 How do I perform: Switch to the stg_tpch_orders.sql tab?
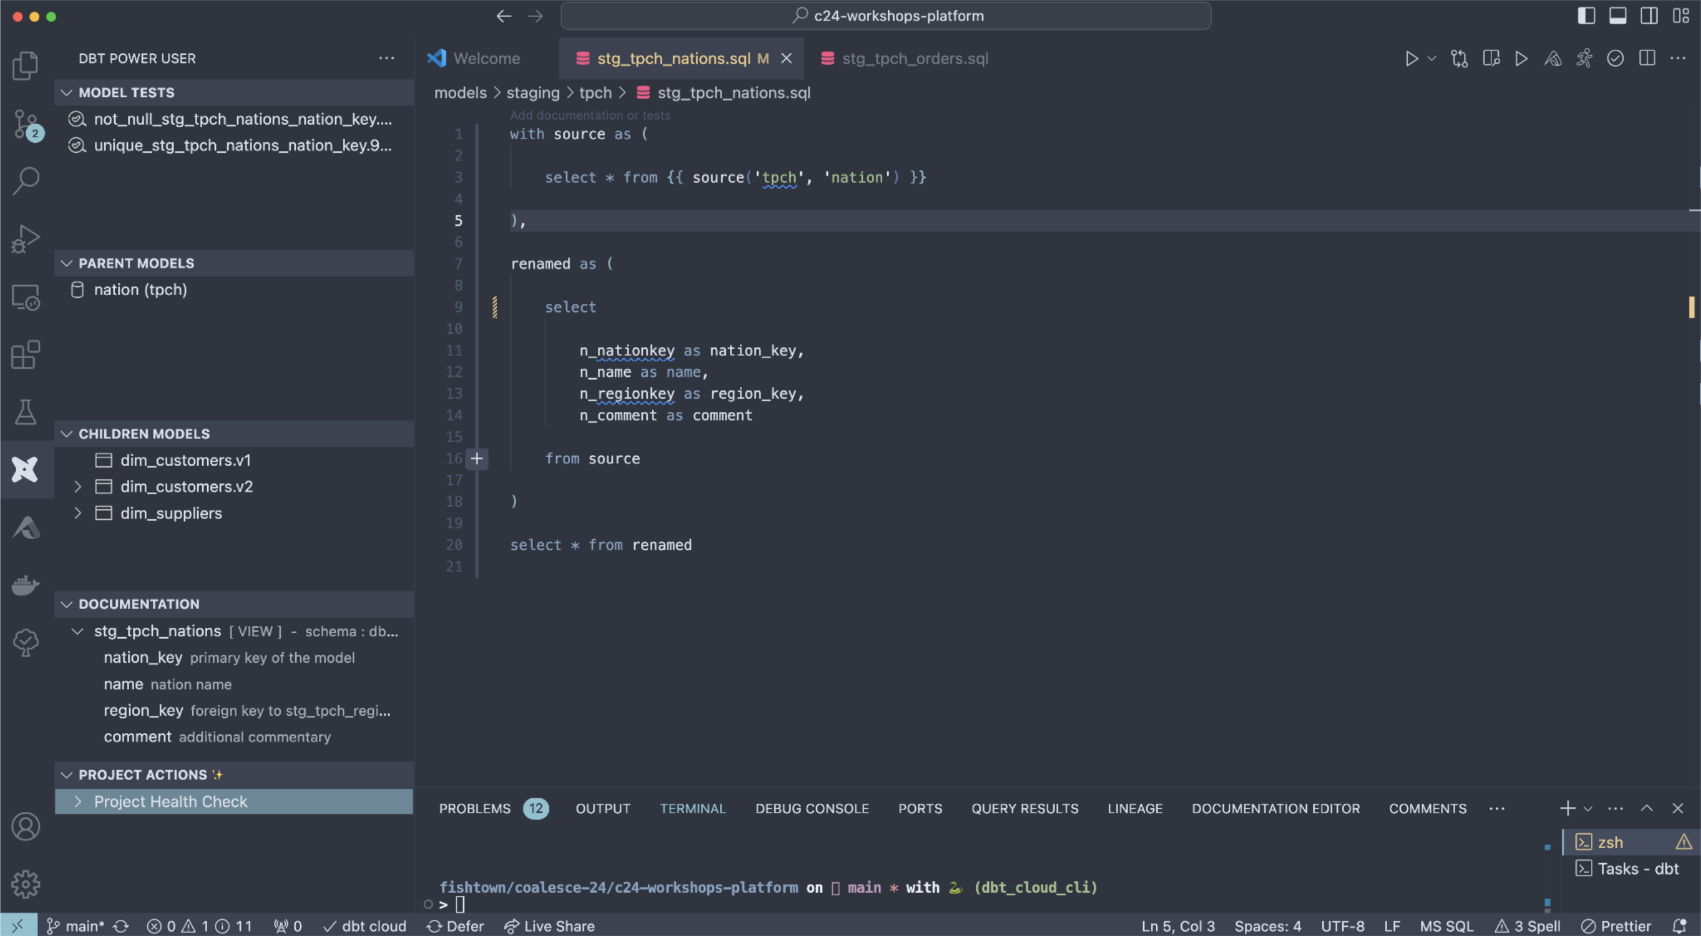click(915, 58)
